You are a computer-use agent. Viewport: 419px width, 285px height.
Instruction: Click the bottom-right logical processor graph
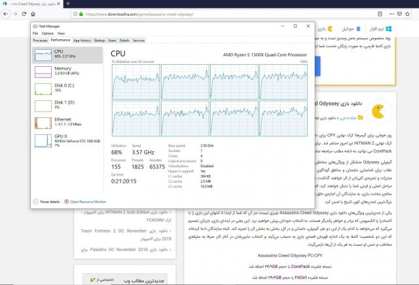click(x=283, y=119)
